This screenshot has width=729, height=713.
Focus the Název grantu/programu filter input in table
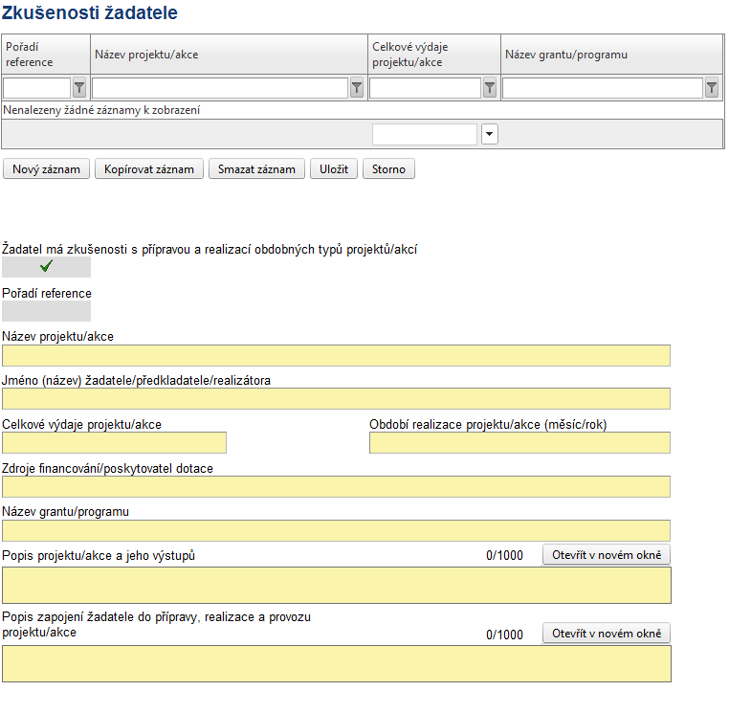click(x=603, y=88)
